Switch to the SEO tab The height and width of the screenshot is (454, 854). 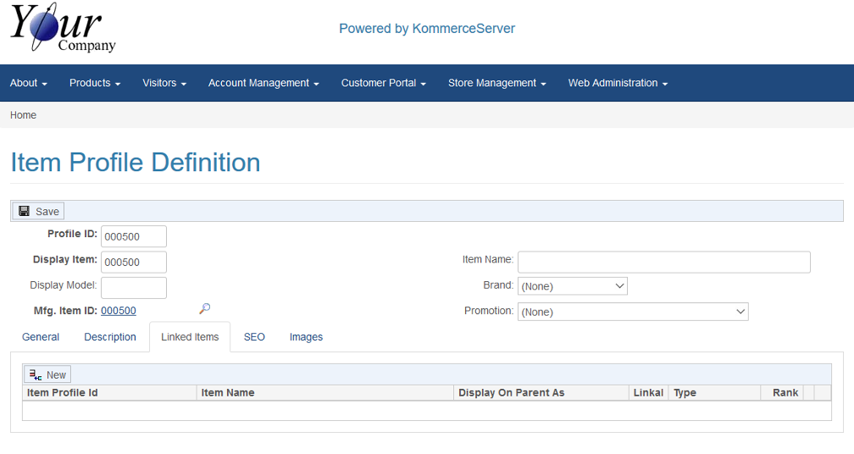[x=254, y=337]
